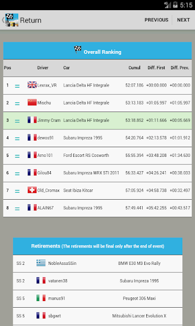Go to the NEXT stage
Screen dimensions: 195x326
[183, 20]
